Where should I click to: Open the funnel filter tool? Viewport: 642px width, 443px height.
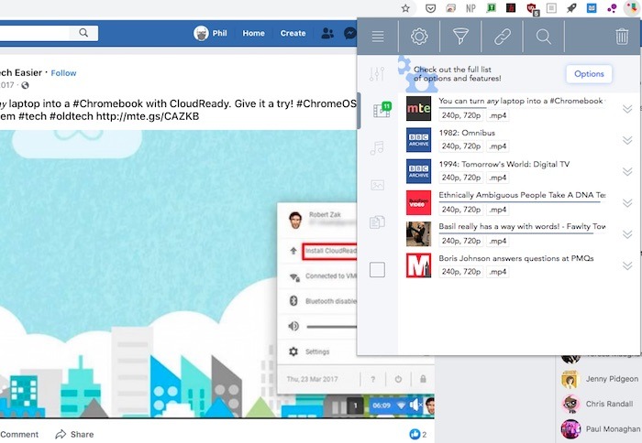click(x=460, y=37)
